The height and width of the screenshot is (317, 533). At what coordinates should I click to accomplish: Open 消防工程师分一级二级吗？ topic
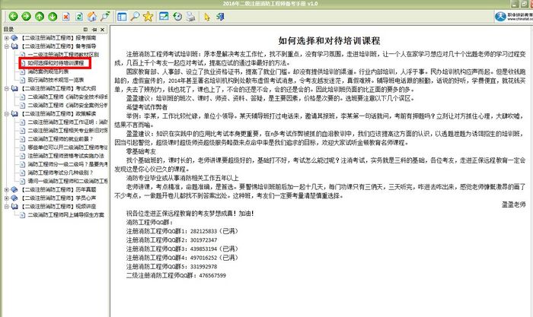(68, 164)
